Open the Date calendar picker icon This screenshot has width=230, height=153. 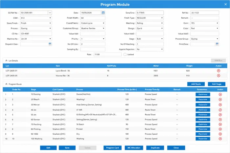click(x=103, y=13)
